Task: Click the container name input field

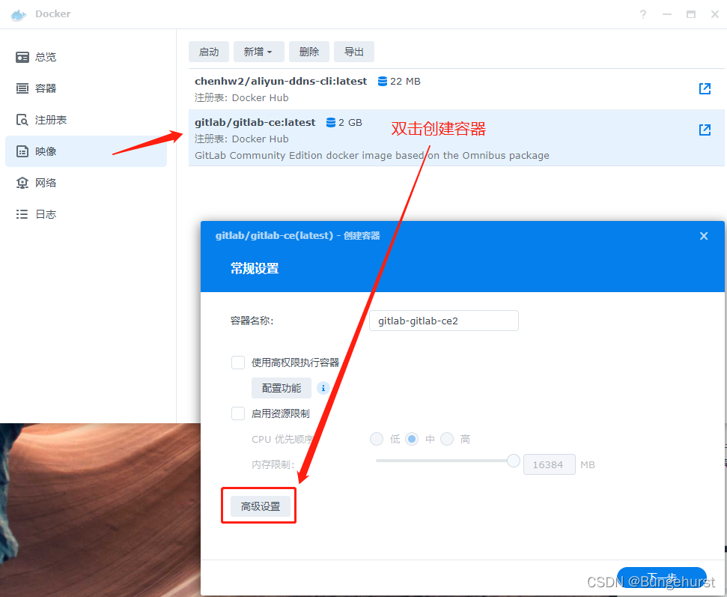Action: [443, 321]
